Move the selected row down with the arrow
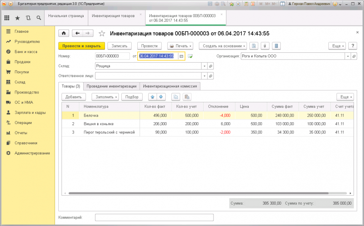Image resolution: width=364 pixels, height=226 pixels. [x=161, y=97]
